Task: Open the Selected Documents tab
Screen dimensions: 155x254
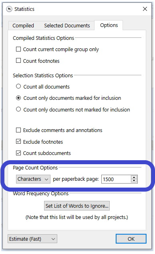Action: click(x=67, y=26)
